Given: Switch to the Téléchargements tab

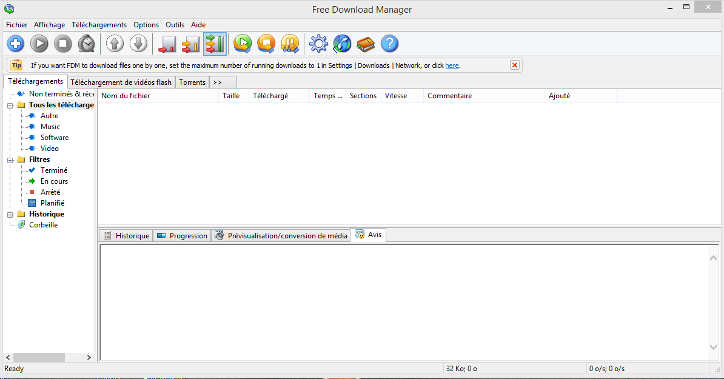Looking at the screenshot, I should 36,81.
